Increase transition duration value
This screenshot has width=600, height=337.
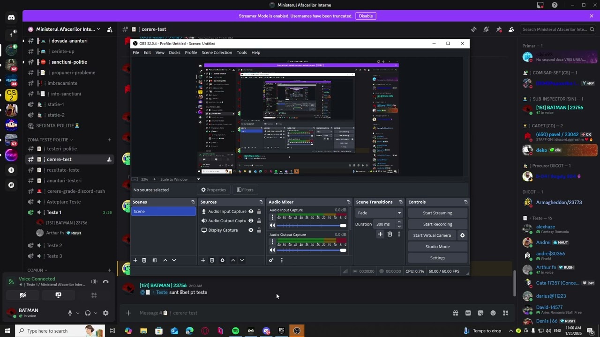click(x=399, y=222)
